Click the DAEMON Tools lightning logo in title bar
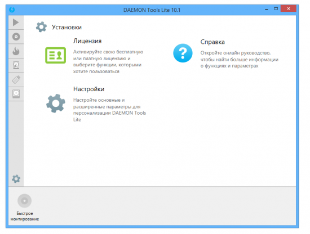310x234 pixels. [x=12, y=10]
